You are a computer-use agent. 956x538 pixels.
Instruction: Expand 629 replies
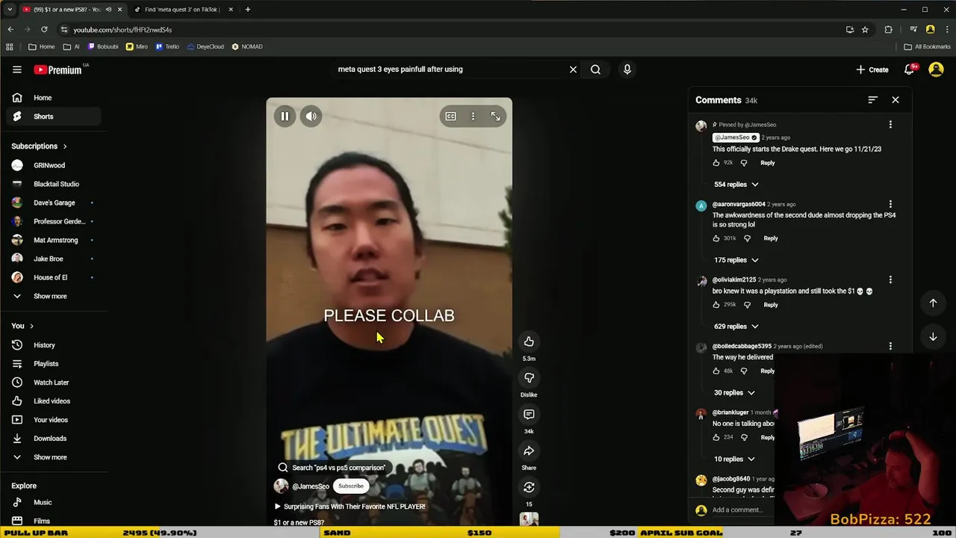736,327
